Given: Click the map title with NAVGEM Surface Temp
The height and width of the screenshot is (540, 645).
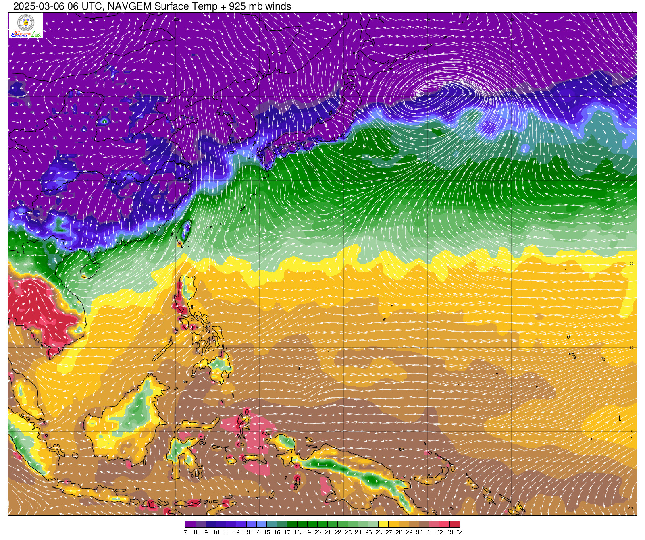Looking at the screenshot, I should [x=152, y=6].
